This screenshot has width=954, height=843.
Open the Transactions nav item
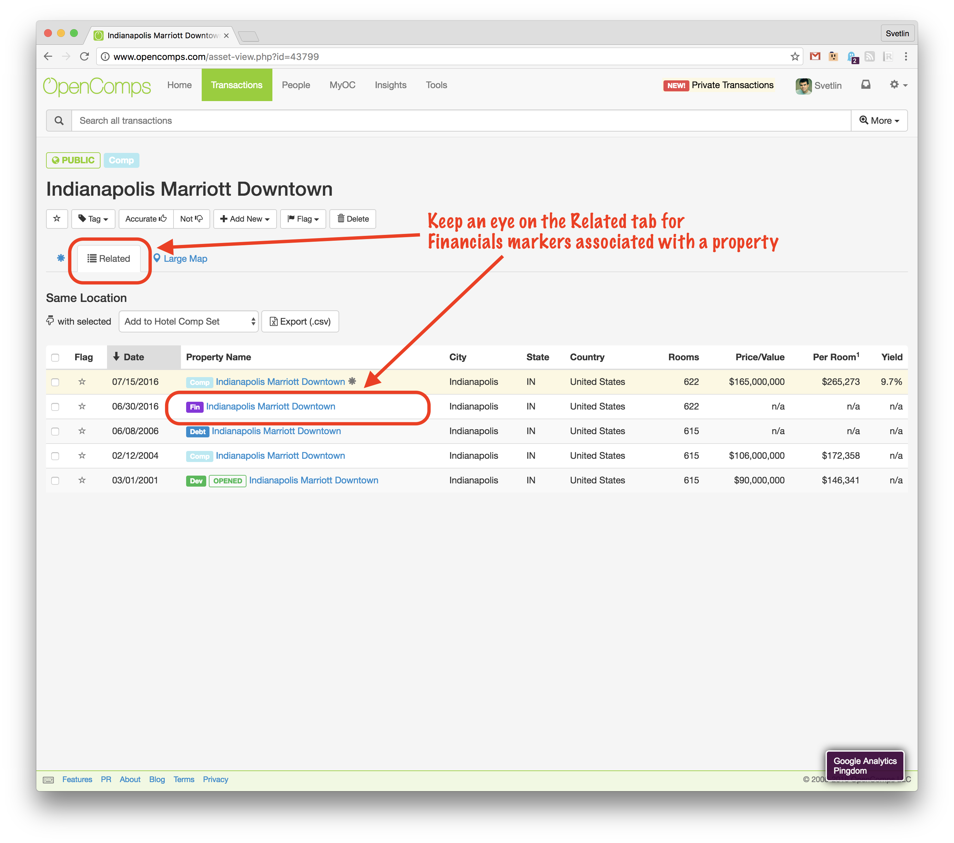[237, 85]
